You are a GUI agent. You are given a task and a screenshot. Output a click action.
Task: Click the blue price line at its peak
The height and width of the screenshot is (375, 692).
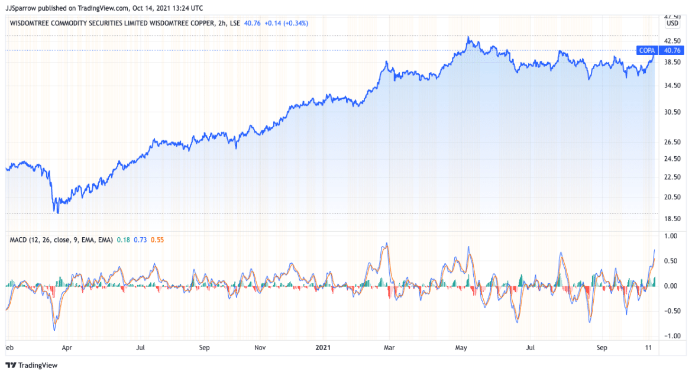click(x=468, y=37)
